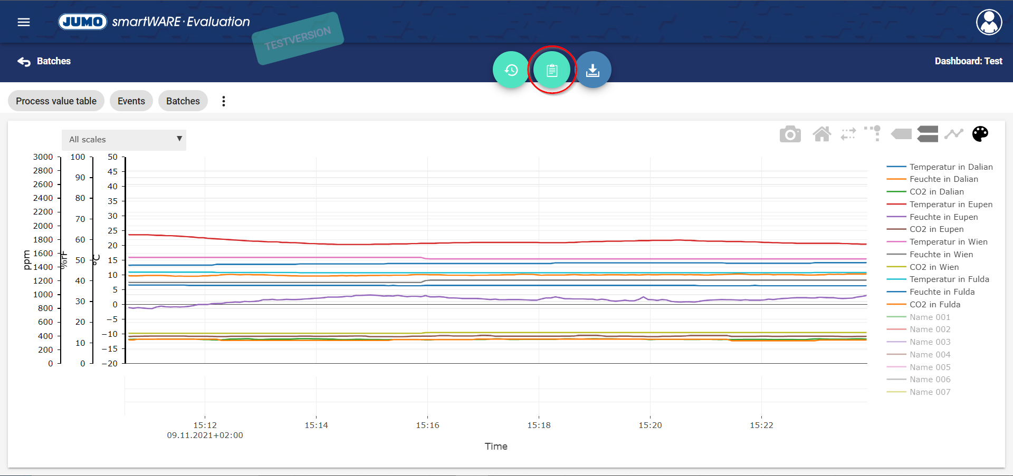Click the user profile avatar icon
The image size is (1013, 476).
click(x=989, y=22)
